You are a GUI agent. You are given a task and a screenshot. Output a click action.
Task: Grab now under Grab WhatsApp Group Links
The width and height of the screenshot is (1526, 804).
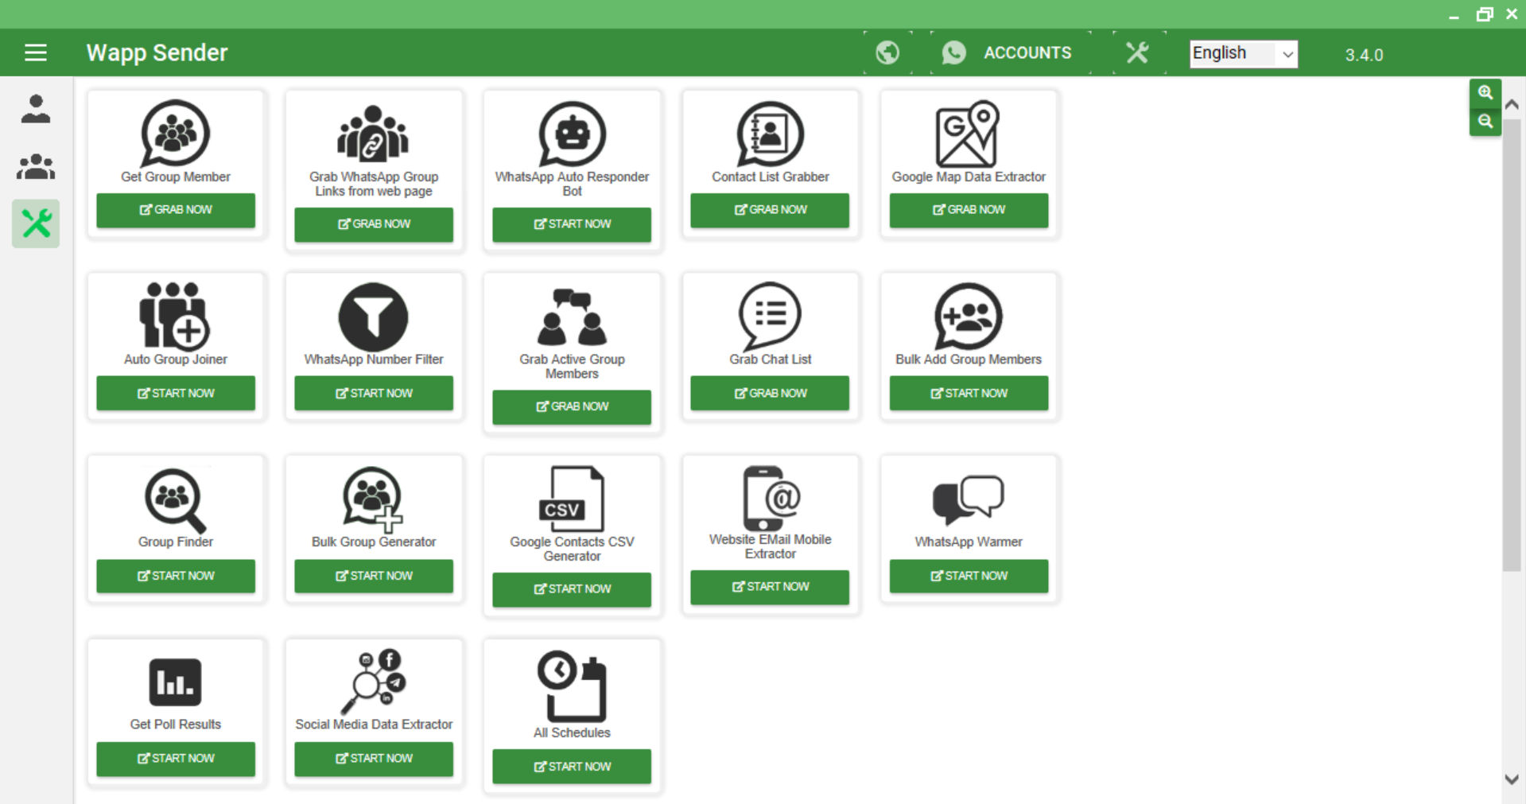click(x=374, y=224)
